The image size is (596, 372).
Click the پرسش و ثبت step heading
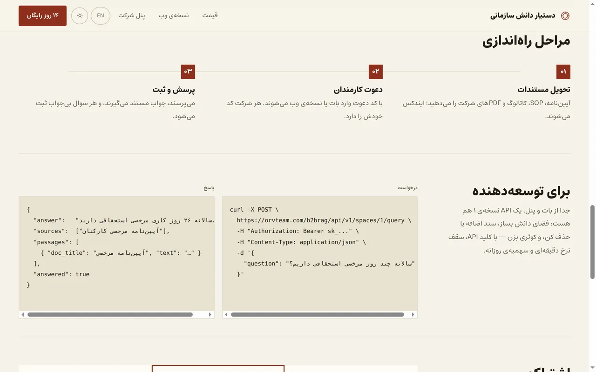tap(174, 90)
